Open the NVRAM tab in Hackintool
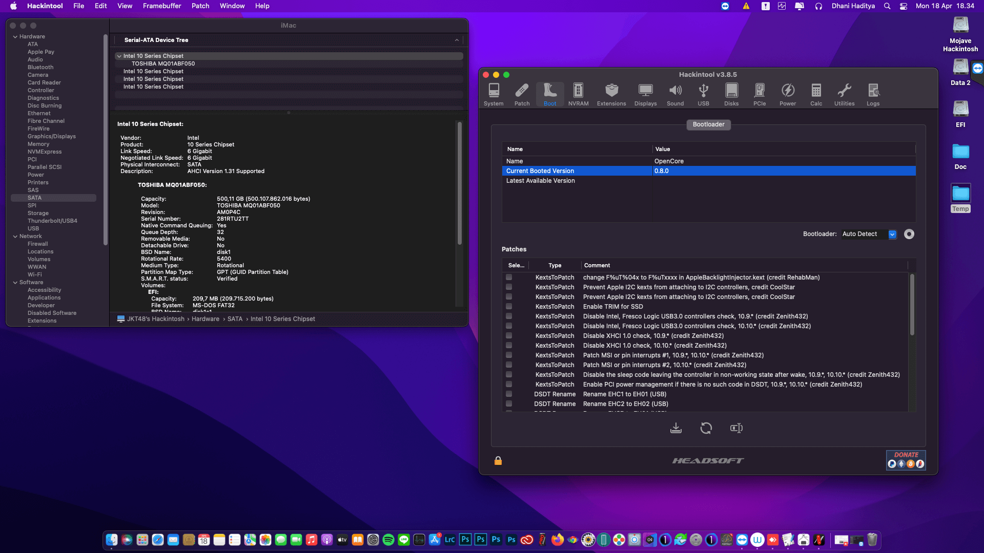 578,95
